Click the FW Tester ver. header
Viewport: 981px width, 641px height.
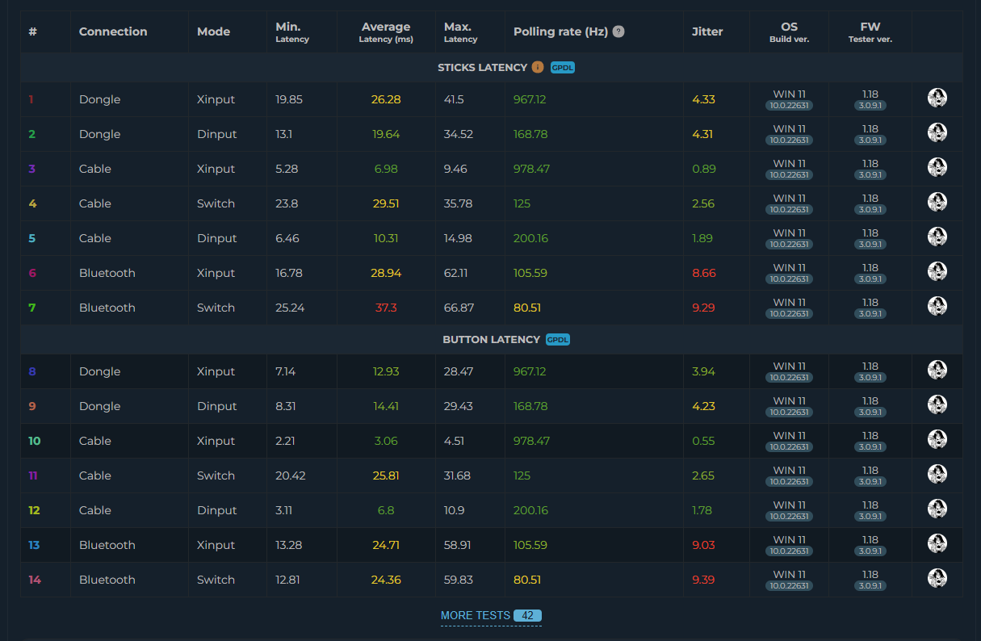870,32
